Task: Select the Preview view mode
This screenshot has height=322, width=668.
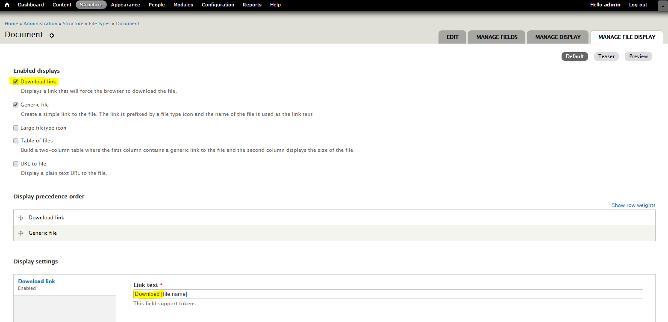Action: point(639,56)
